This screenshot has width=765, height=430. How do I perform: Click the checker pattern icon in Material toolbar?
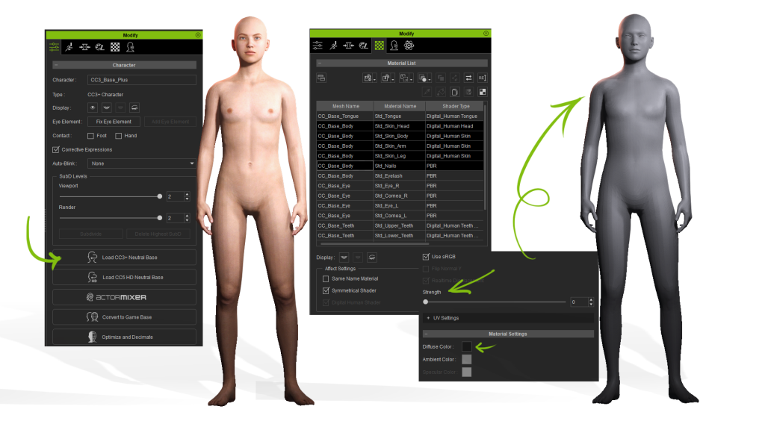pyautogui.click(x=482, y=92)
